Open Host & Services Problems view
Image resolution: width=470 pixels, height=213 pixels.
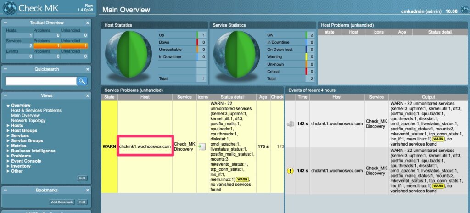point(36,110)
